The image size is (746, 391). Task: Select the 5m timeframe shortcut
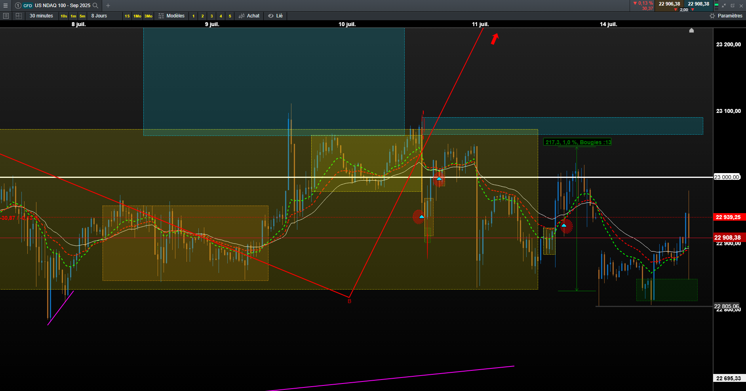82,16
